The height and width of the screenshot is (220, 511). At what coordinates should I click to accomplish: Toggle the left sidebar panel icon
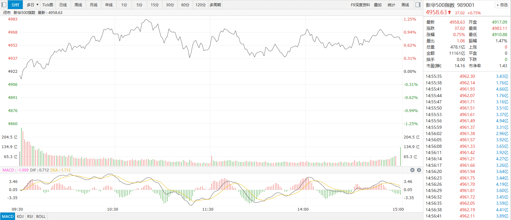coord(4,5)
